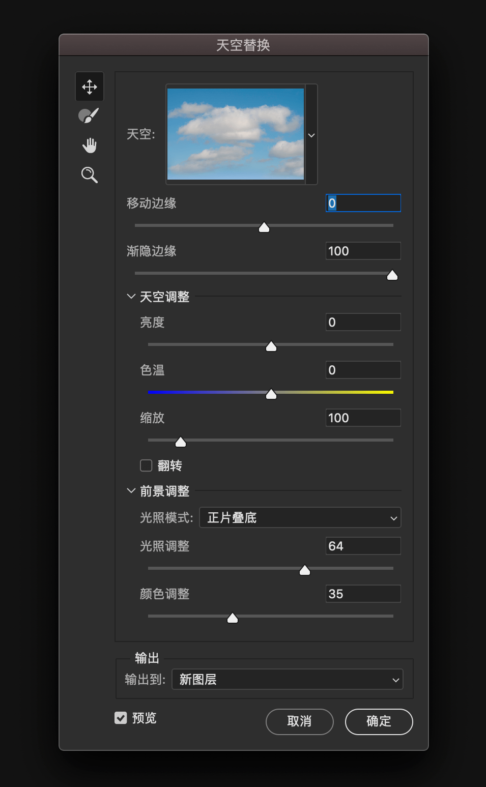Select the Zoom magnifier tool icon
Screen dimensions: 486x787
pyautogui.click(x=90, y=175)
